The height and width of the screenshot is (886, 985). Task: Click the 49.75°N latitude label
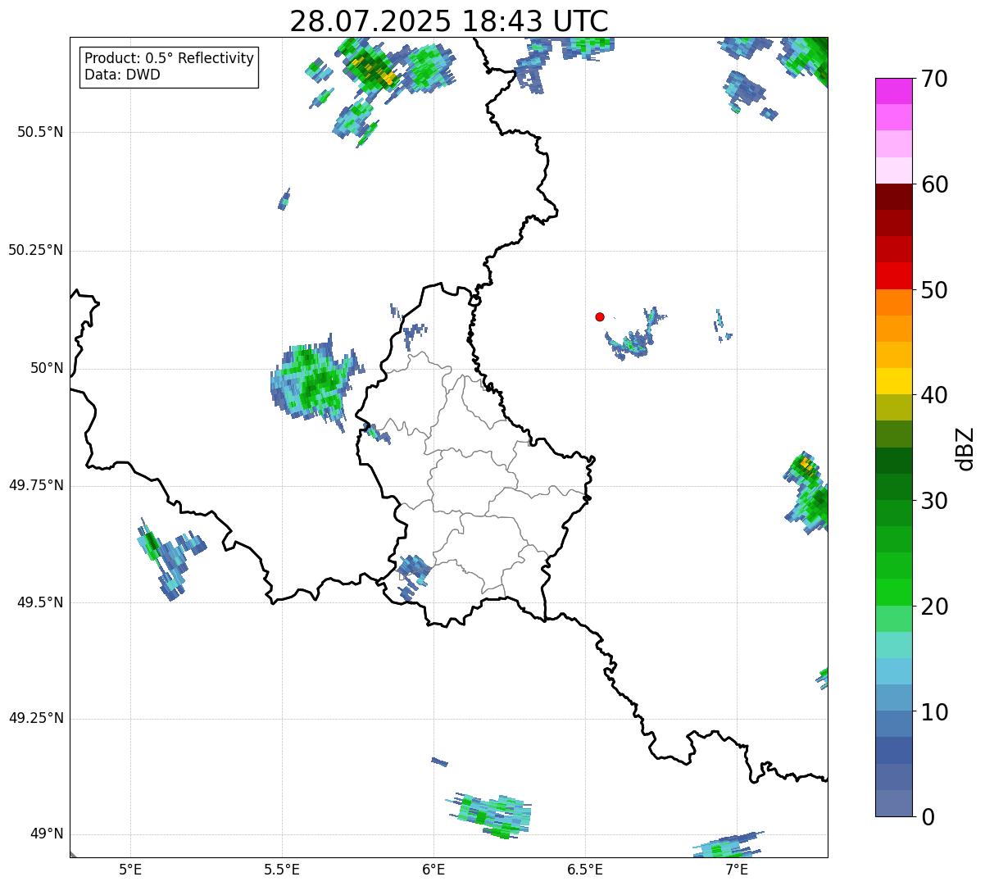point(36,485)
